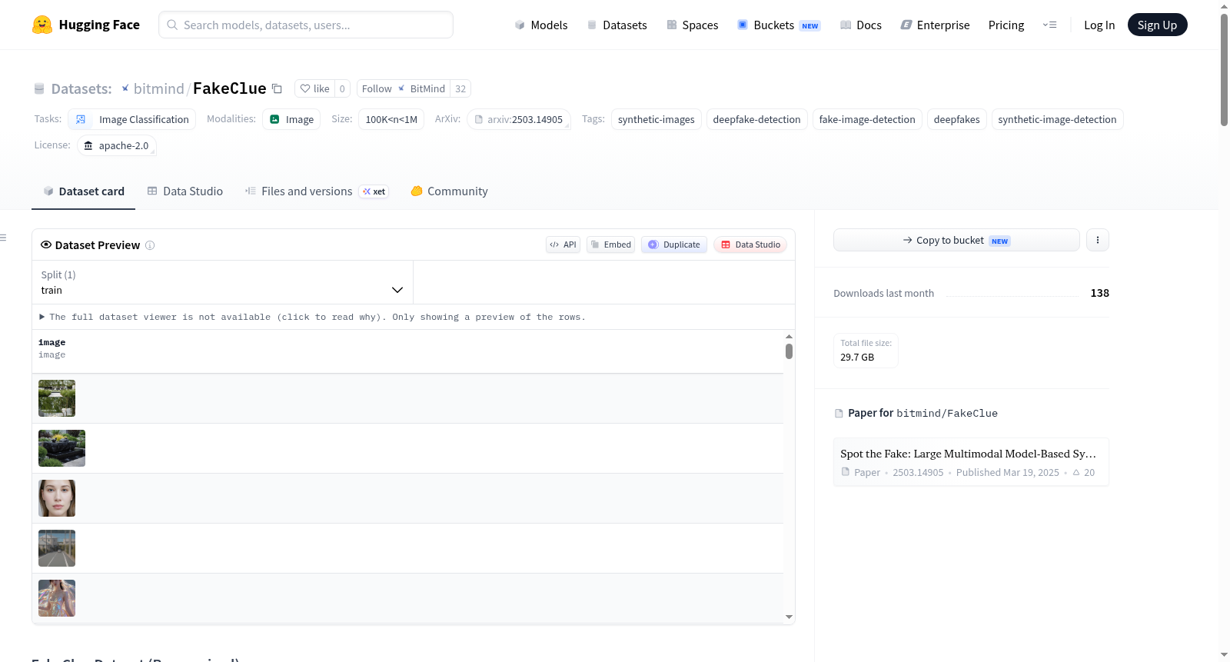Click the 100K<n<1M size tag
Image resolution: width=1230 pixels, height=662 pixels.
pos(391,119)
